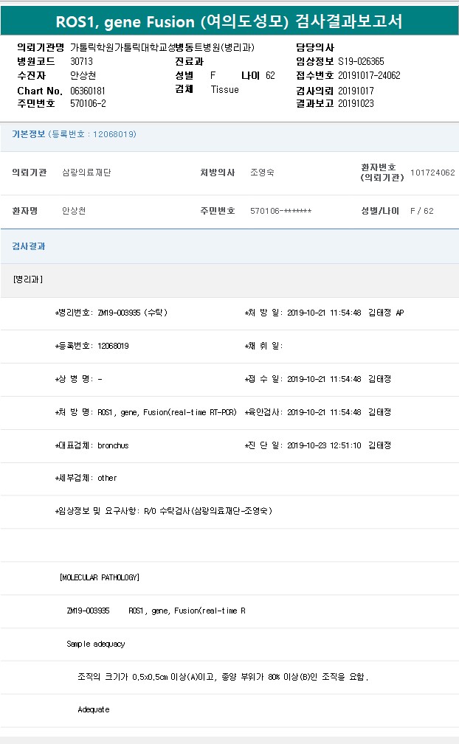Click the prescribing doctor name 조영숙
Viewport: 459px width, 744px height.
coord(262,173)
